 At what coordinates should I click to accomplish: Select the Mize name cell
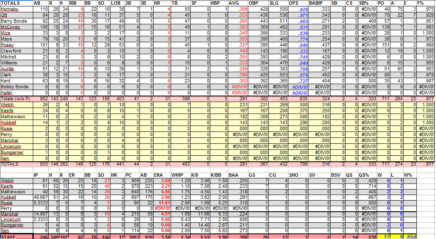16,33
